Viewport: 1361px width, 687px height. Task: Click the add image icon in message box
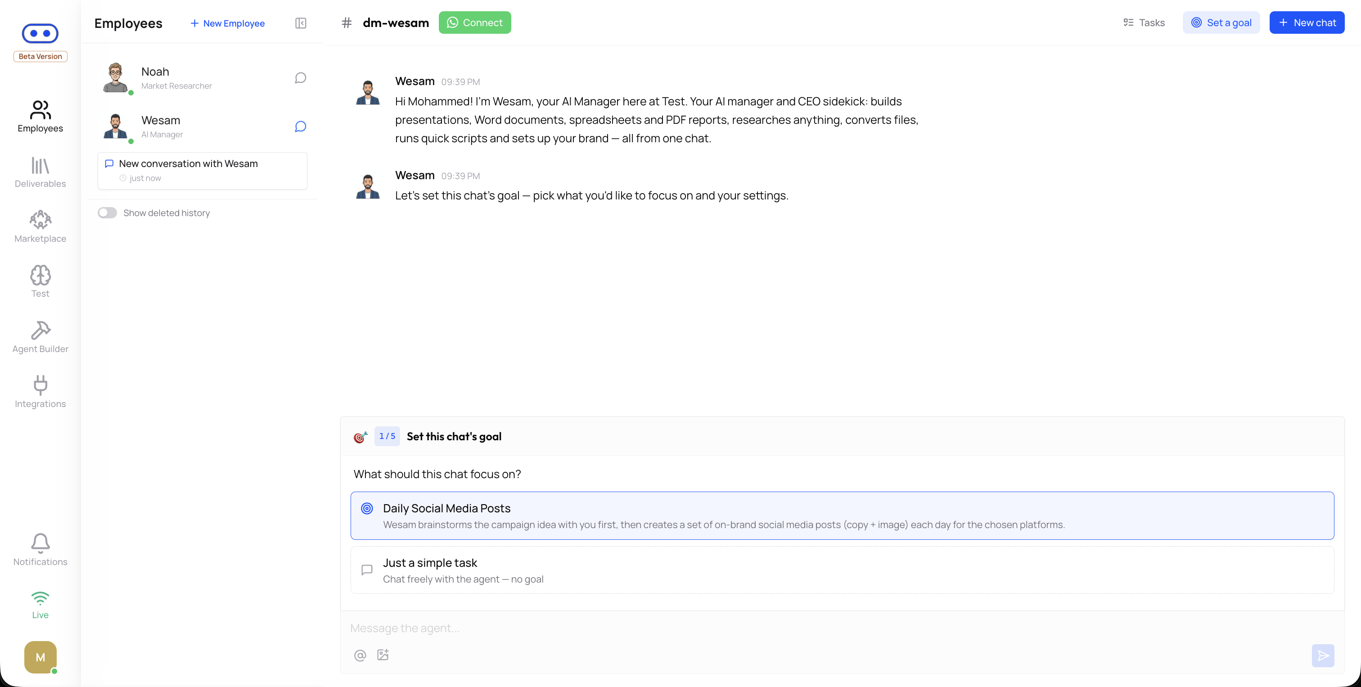pyautogui.click(x=383, y=655)
